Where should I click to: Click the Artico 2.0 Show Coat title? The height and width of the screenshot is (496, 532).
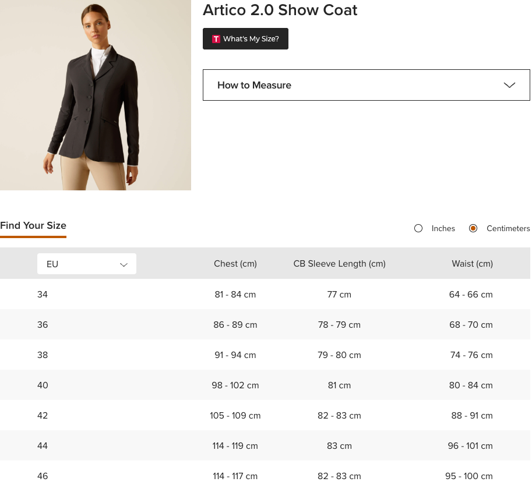tap(280, 10)
